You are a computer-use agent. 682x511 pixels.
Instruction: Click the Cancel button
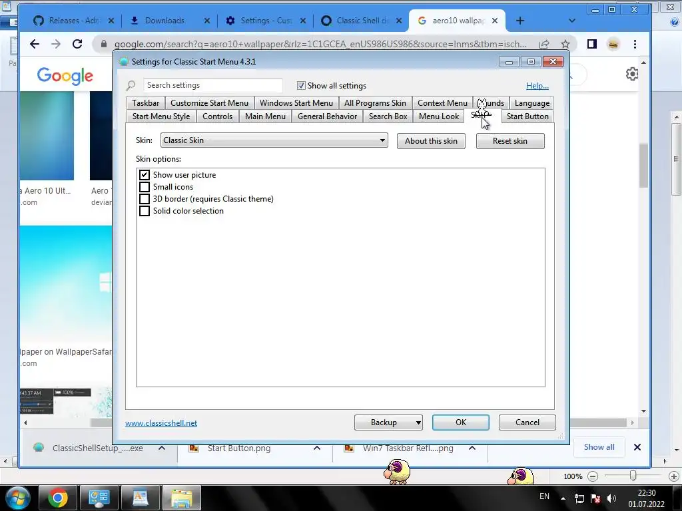click(527, 423)
